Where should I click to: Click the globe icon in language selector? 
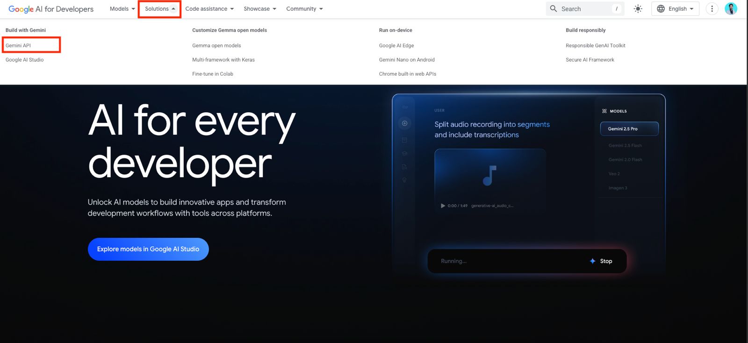click(x=661, y=8)
